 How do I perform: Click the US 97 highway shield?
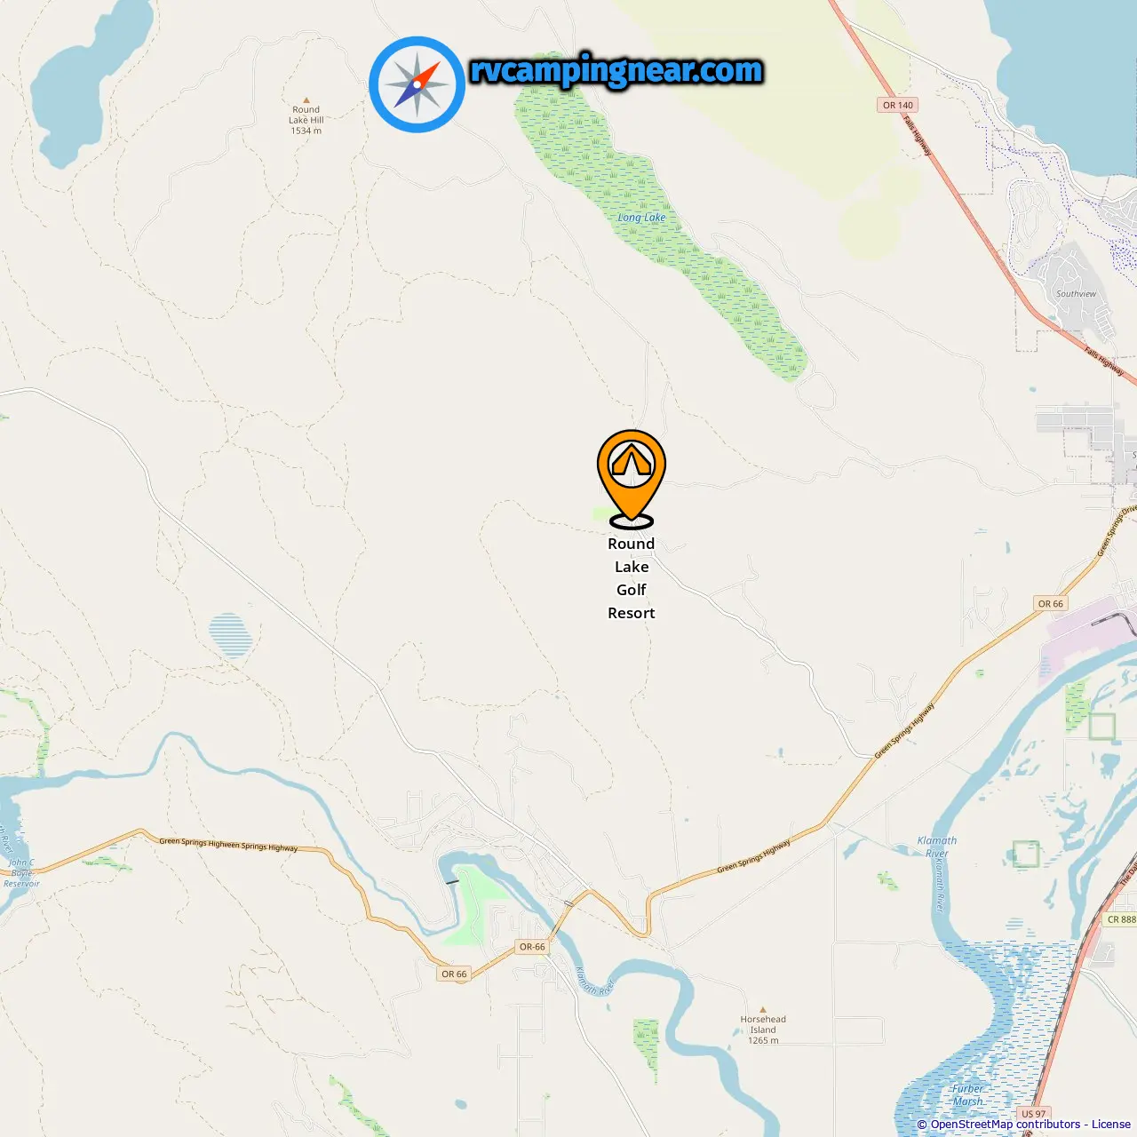(x=1033, y=1113)
